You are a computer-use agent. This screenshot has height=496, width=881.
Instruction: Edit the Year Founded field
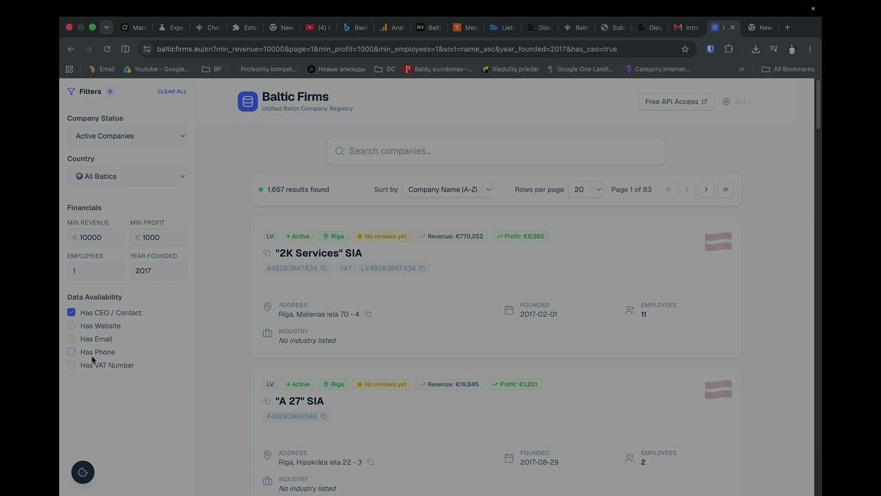(x=158, y=271)
